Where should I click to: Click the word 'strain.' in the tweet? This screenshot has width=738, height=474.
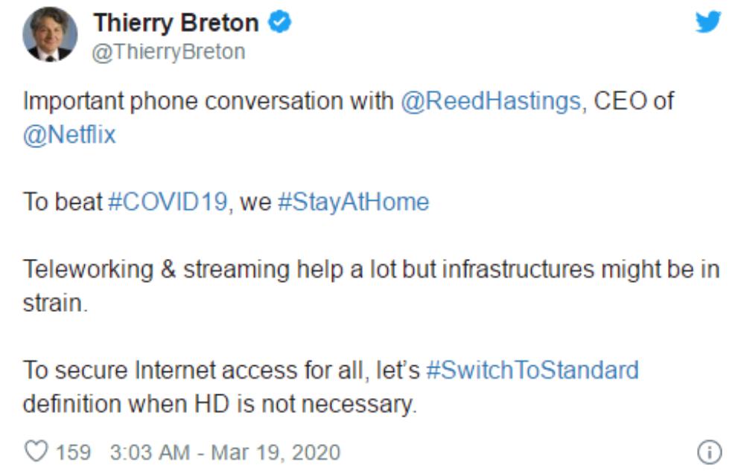pos(55,304)
